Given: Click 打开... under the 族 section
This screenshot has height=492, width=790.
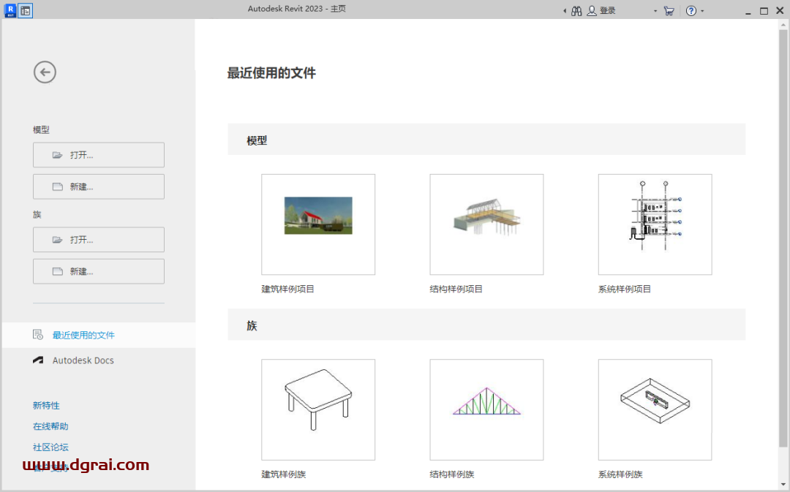Looking at the screenshot, I should pyautogui.click(x=99, y=240).
